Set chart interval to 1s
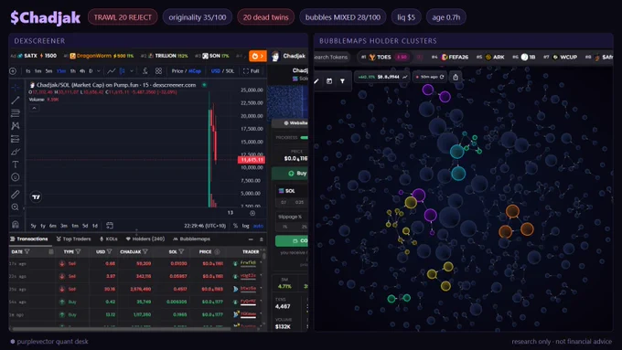This screenshot has width=622, height=350. tap(27, 71)
